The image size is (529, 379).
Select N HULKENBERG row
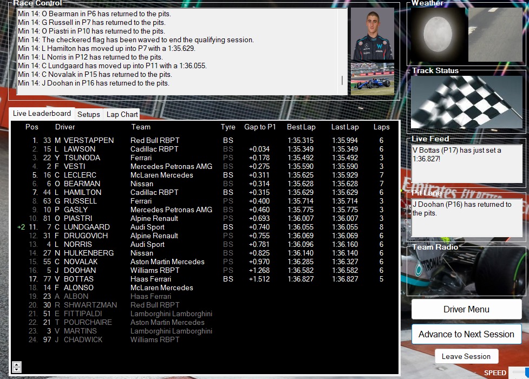coord(205,253)
